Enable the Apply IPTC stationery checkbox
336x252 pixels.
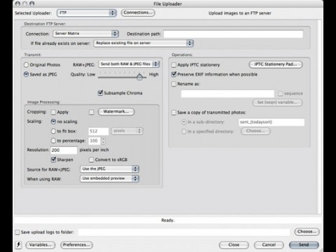click(174, 65)
